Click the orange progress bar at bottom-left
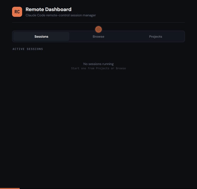 pos(10,188)
